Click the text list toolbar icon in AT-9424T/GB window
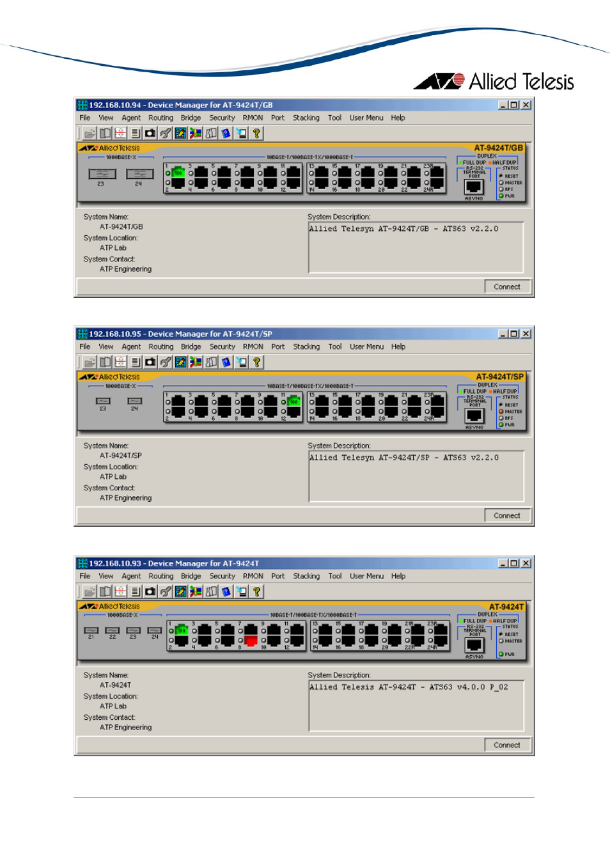The image size is (610, 863). tap(135, 134)
